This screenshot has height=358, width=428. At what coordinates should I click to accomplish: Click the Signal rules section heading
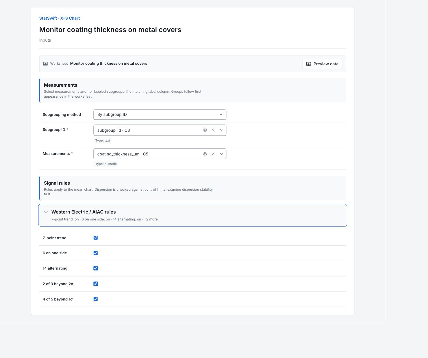tap(57, 183)
